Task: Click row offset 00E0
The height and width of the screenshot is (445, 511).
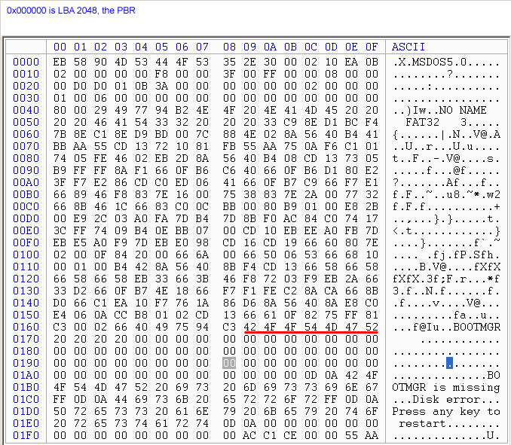Action: pyautogui.click(x=26, y=230)
